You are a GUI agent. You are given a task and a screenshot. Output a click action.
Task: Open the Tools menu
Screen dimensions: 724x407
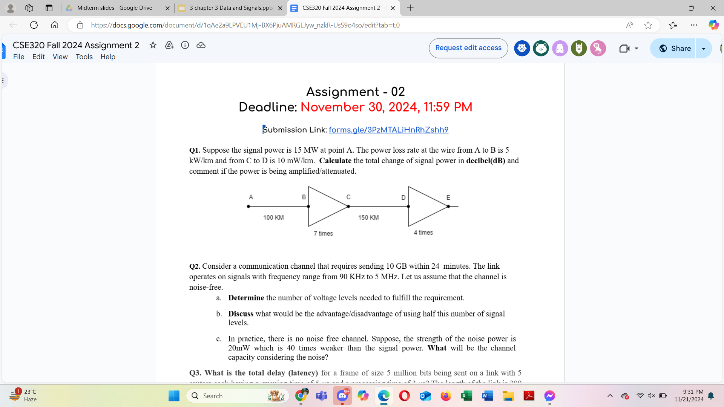tap(84, 57)
